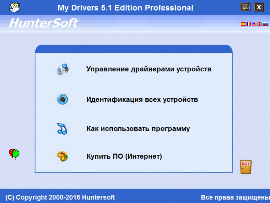Open Идентификация всех устройств
This screenshot has height=203, width=270.
pos(142,100)
